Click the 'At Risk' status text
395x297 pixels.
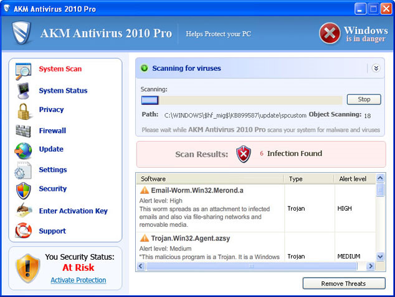pyautogui.click(x=79, y=268)
